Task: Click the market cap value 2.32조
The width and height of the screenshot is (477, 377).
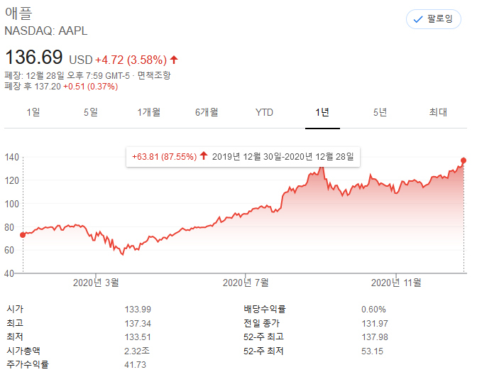Action: pyautogui.click(x=137, y=351)
